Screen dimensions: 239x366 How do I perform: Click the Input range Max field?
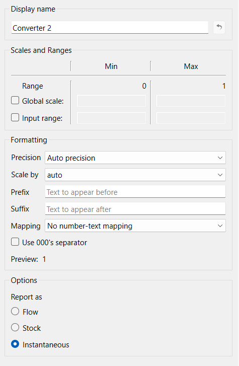(191, 118)
